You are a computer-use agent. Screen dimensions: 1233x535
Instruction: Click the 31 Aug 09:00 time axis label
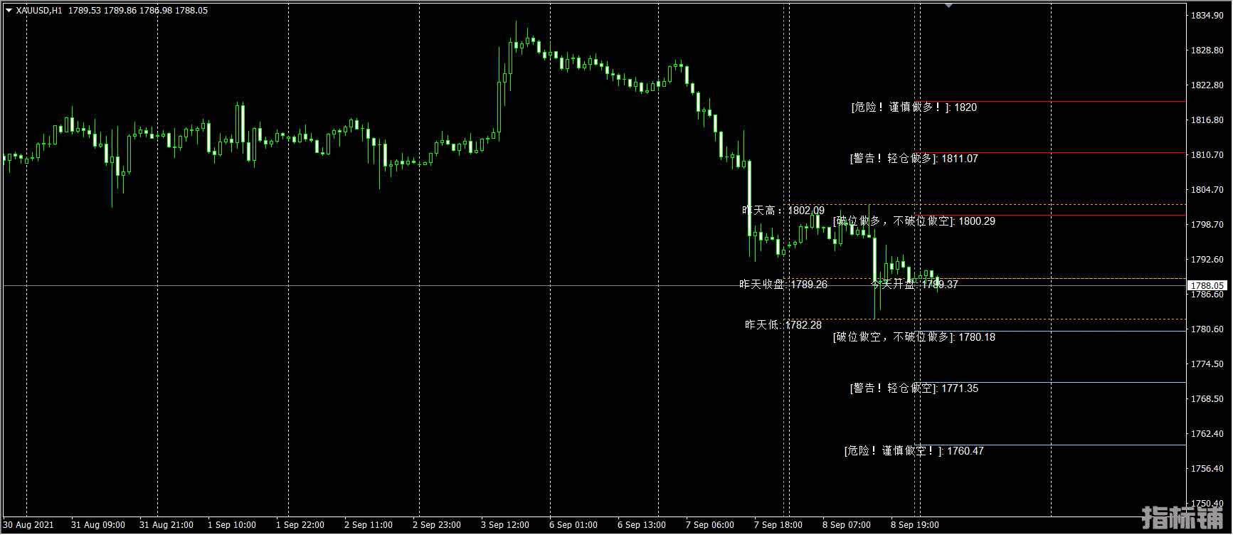tap(98, 525)
